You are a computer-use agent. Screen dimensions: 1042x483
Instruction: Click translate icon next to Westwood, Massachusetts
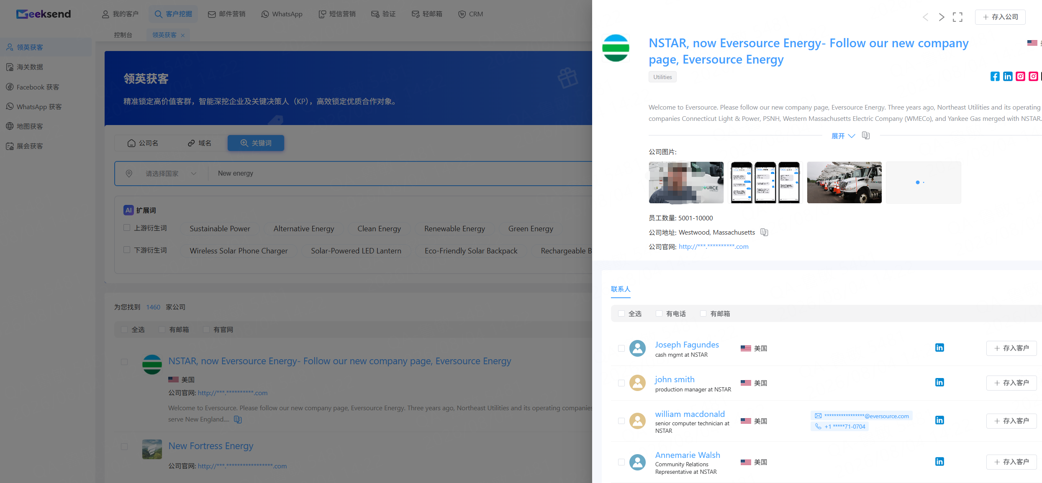764,232
